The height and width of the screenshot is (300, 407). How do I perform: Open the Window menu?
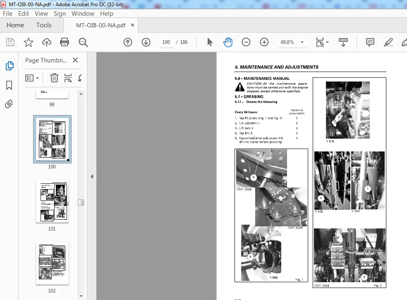pyautogui.click(x=83, y=14)
